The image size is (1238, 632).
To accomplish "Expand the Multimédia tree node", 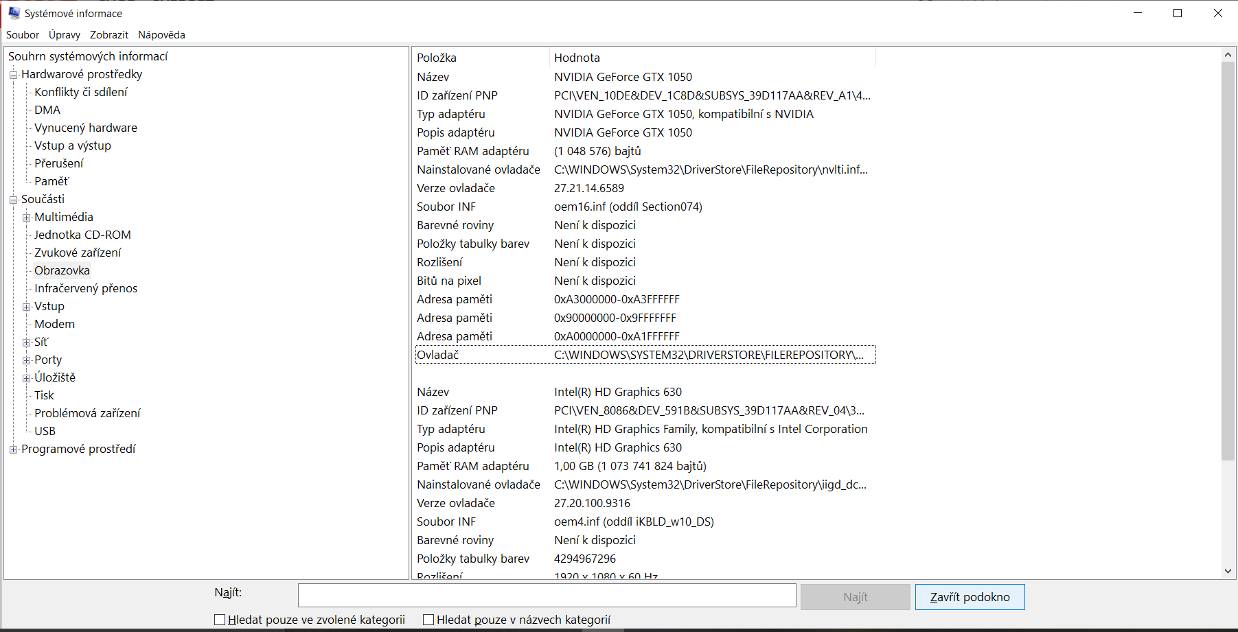I will [27, 218].
